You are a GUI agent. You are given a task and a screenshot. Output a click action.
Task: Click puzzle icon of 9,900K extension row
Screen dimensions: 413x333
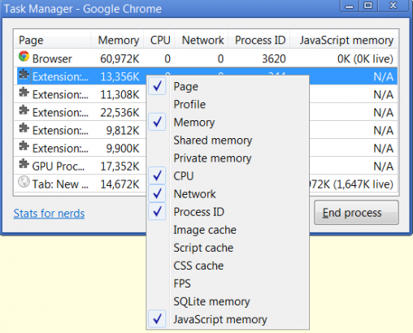24,146
